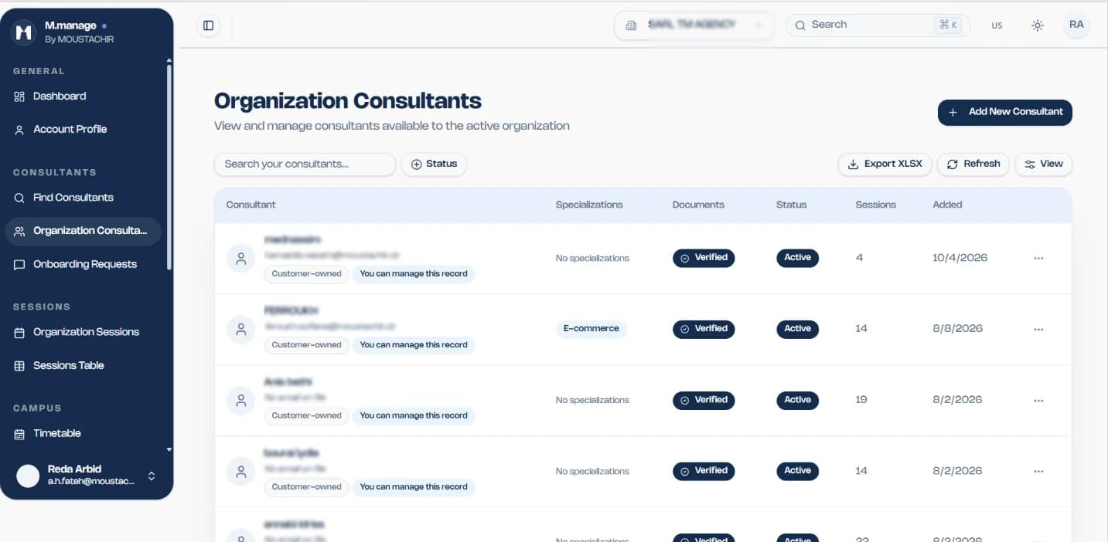Sort by Consultant column header
This screenshot has height=542, width=1108.
251,205
